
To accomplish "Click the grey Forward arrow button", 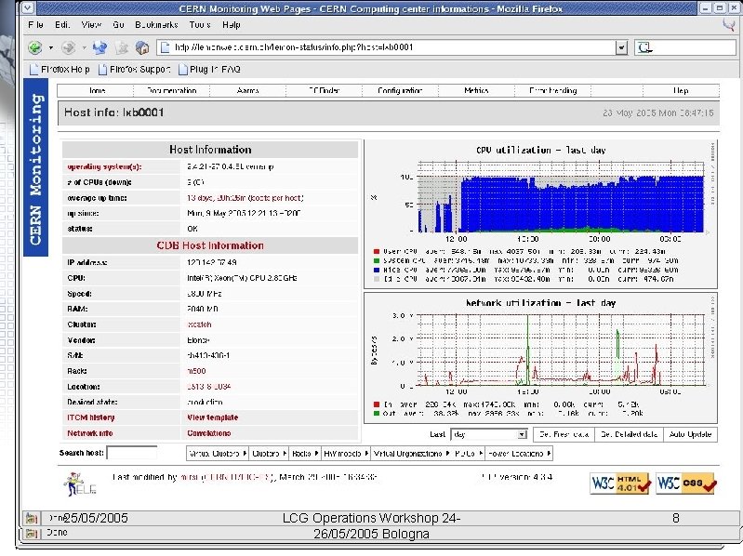I will (68, 47).
